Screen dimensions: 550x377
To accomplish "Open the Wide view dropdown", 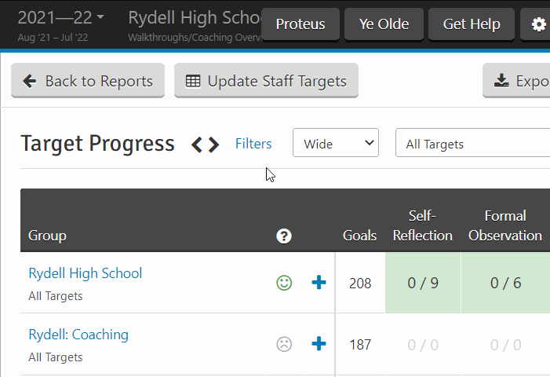I will (336, 143).
